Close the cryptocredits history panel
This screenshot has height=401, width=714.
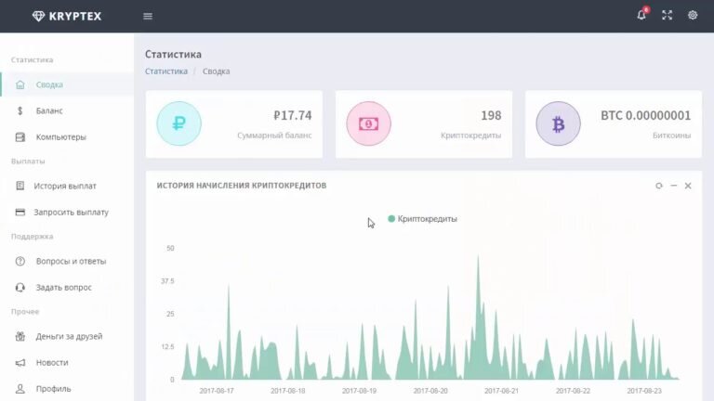point(688,186)
